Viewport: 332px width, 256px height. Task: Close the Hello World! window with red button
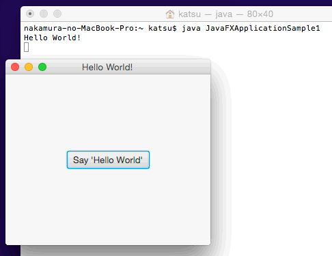point(15,67)
